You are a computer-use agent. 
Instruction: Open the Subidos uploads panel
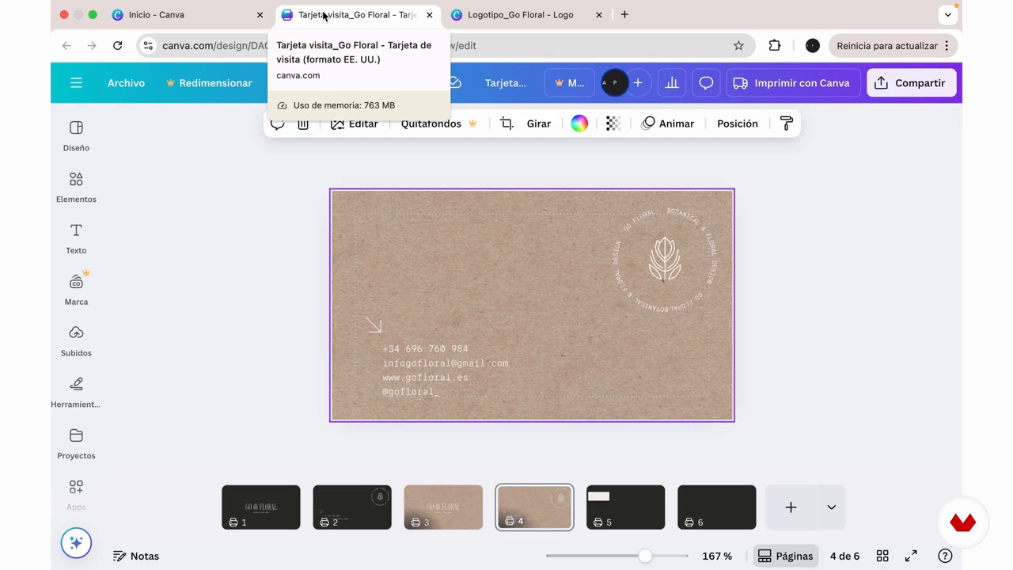tap(76, 342)
